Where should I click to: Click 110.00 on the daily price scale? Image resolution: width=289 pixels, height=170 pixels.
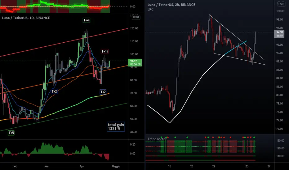(134, 41)
